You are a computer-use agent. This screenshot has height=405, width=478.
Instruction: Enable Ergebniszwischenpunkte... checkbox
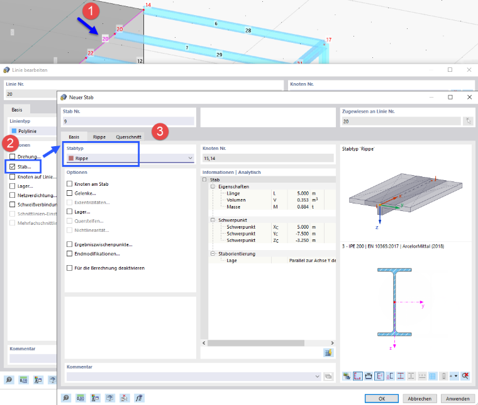coord(70,244)
